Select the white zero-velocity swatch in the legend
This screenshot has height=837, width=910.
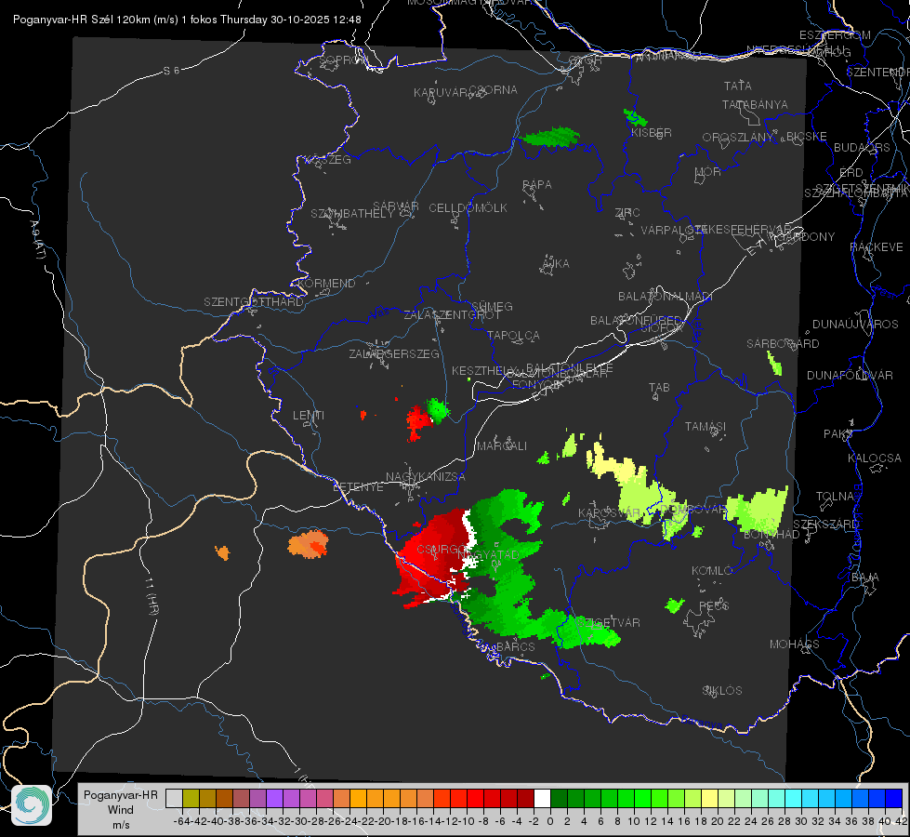click(x=542, y=799)
